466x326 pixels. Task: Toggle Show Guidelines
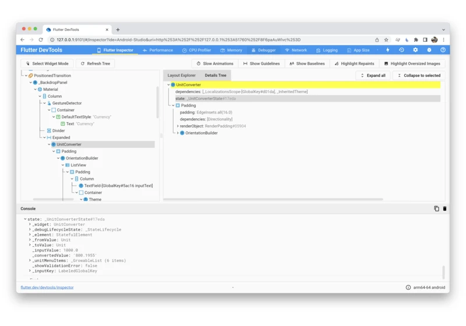coord(261,63)
